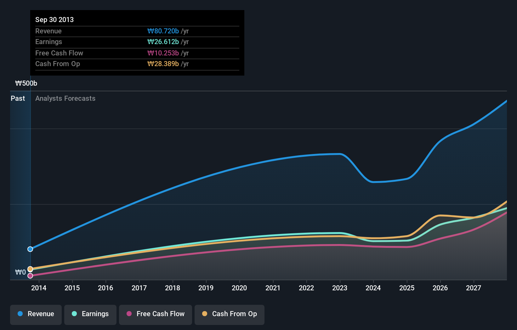Hide the Free Cash Flow series
Image resolution: width=517 pixels, height=330 pixels.
(x=155, y=314)
